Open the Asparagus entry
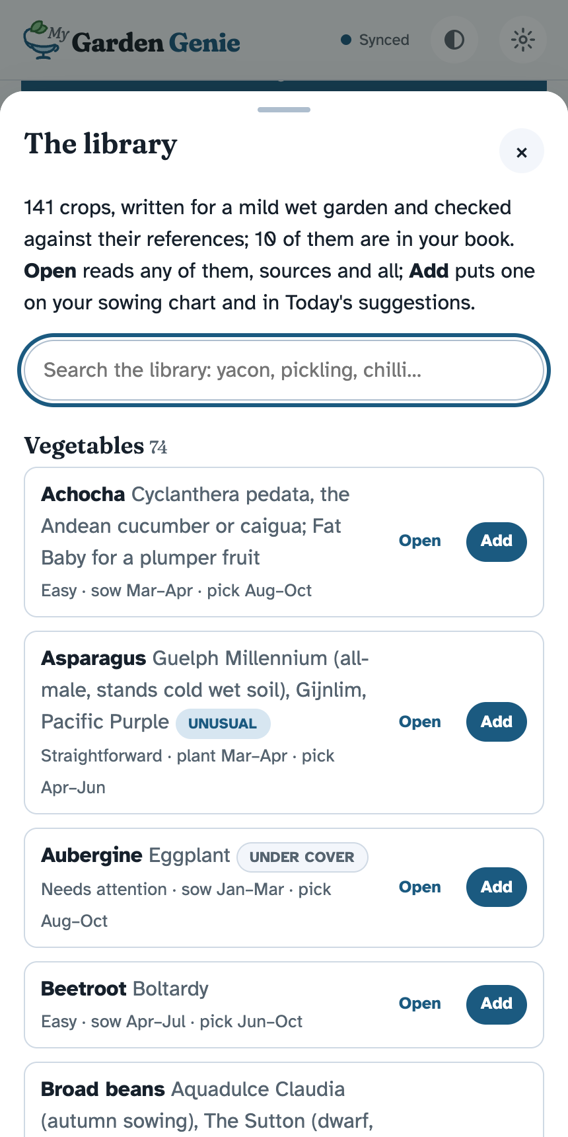The image size is (568, 1137). [x=420, y=723]
